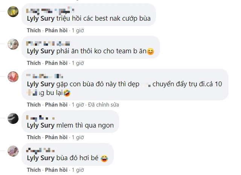Screen dimensions: 241x175
Task: Open the red avatar of the third commenter
Action: pos(13,77)
